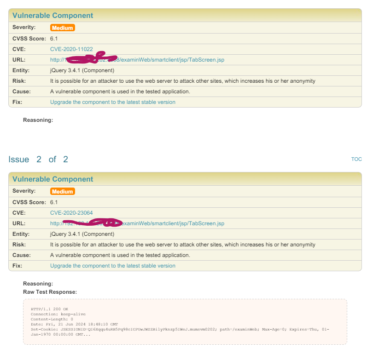379x348 pixels.
Task: Follow the upgrade fix link for CVE-2020-23064
Action: point(112,266)
